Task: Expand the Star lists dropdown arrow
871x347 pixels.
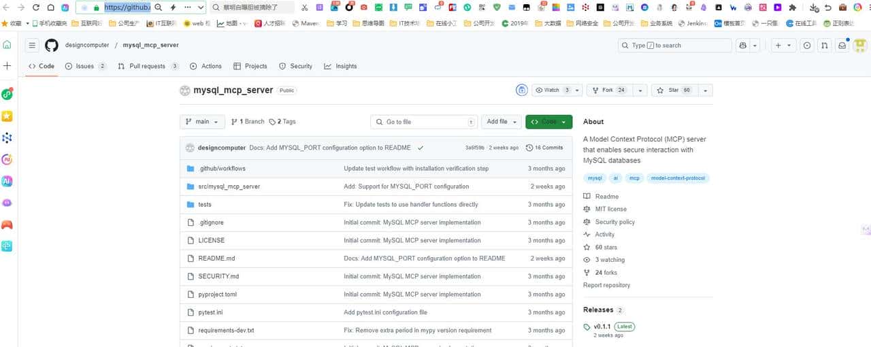Action: 705,90
